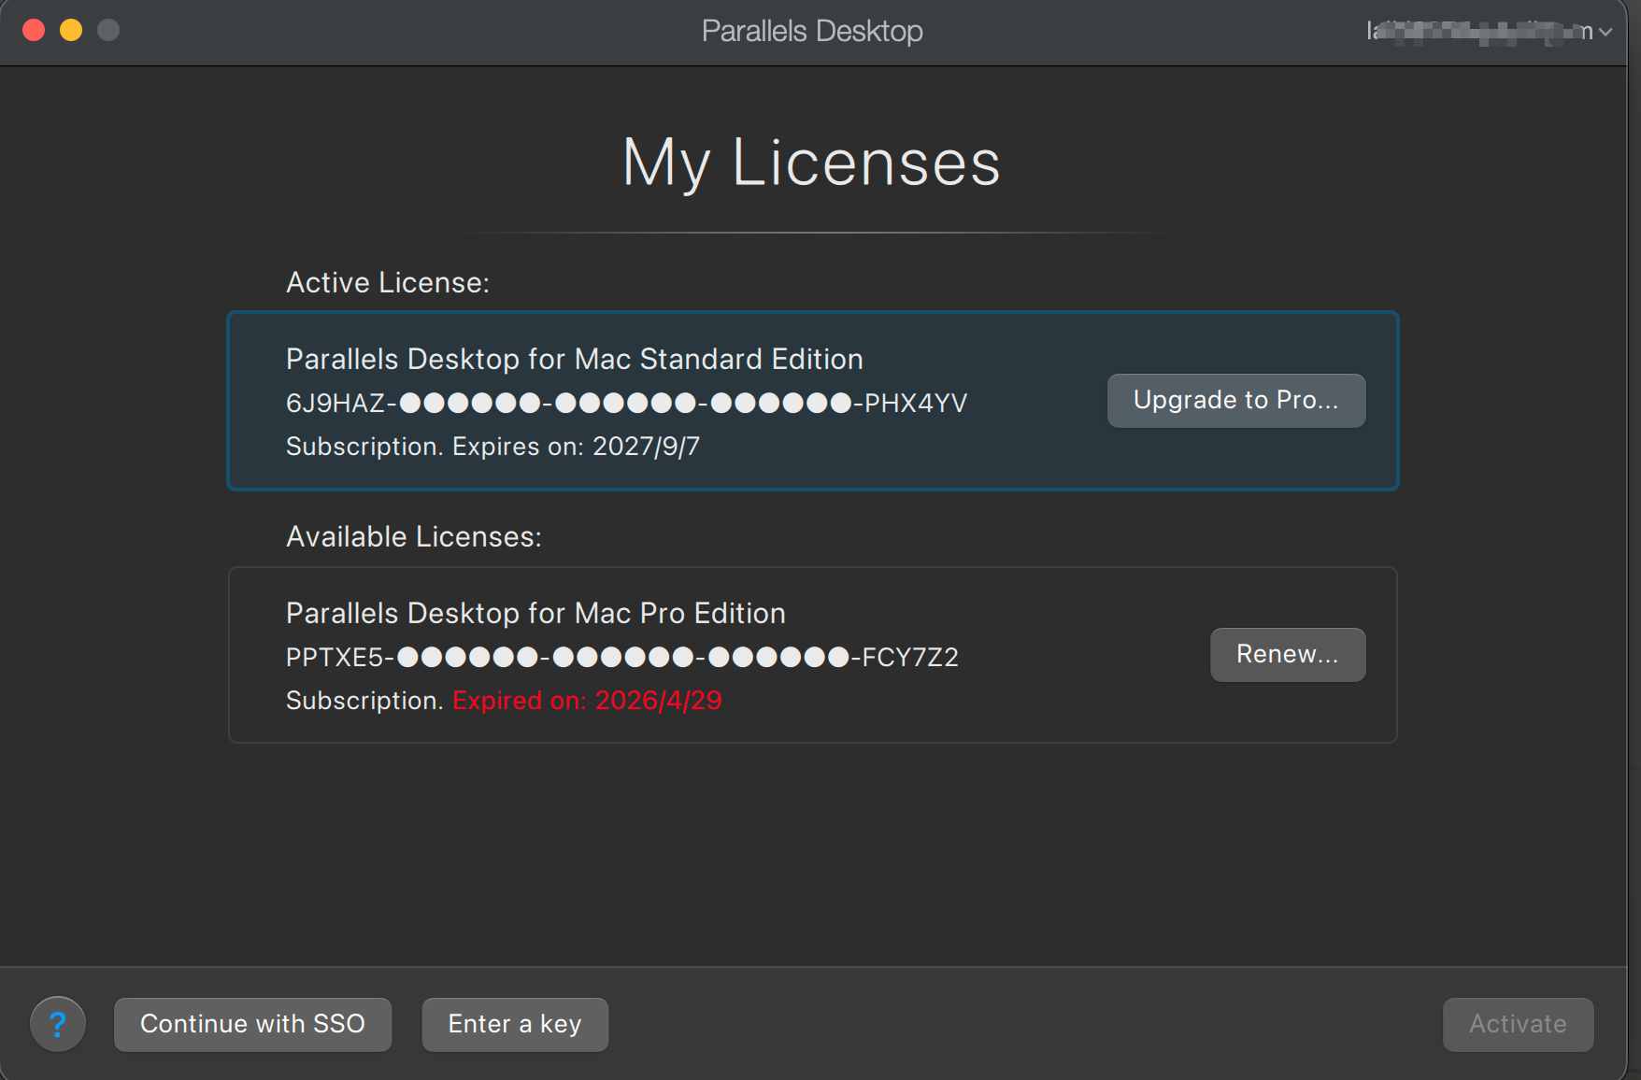Click the Enter a key button

tap(515, 1025)
